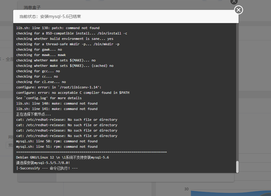Click line 'lib.sh: line 138: patch: command not found'
The width and height of the screenshot is (271, 196).
point(58,28)
